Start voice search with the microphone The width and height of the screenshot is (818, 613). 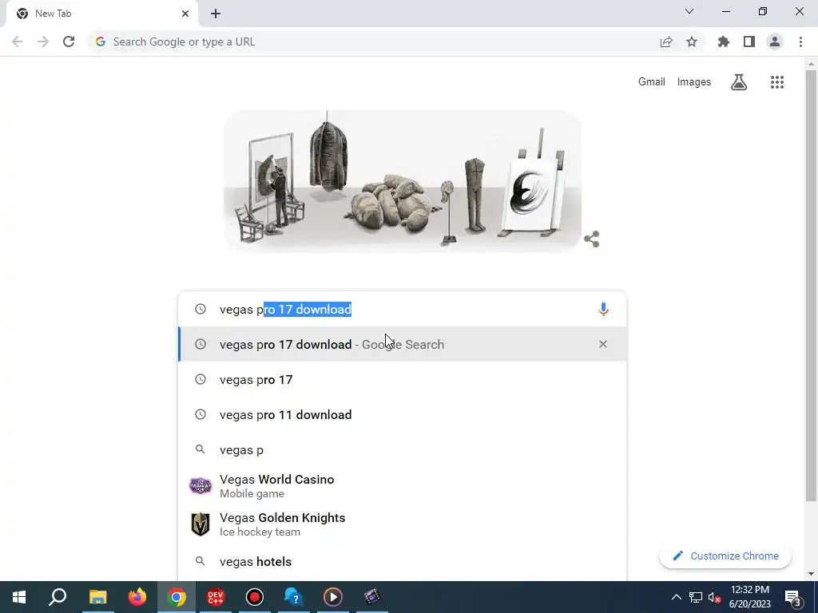coord(603,309)
